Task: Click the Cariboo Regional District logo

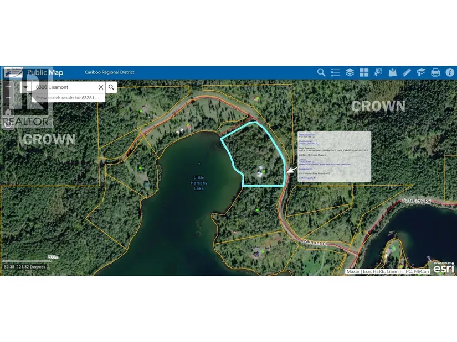Action: point(13,72)
